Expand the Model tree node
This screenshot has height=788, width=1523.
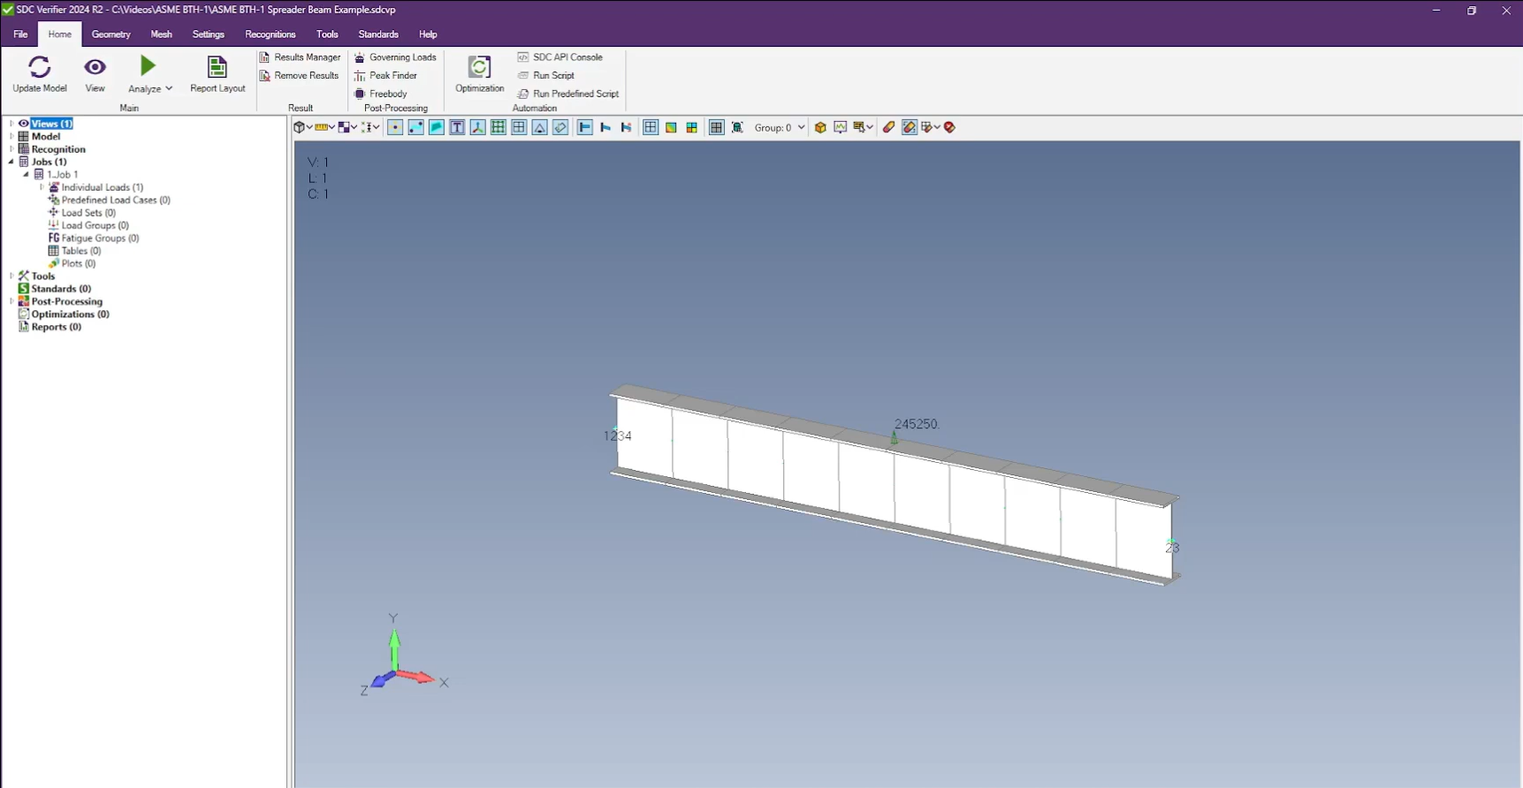click(11, 136)
